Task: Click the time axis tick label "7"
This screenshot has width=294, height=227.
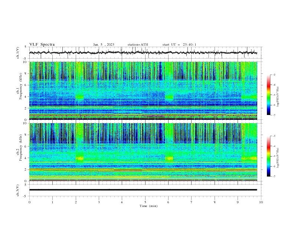Action: click(192, 202)
